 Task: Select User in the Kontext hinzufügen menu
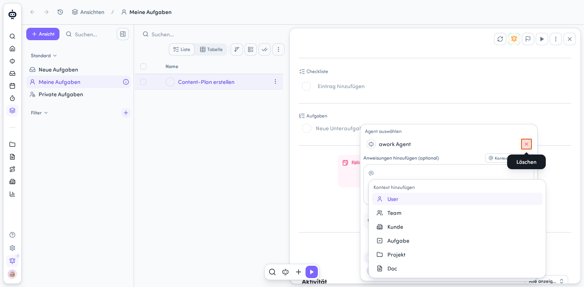pos(457,199)
